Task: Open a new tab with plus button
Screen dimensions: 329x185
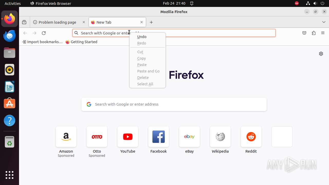Action: [x=151, y=22]
